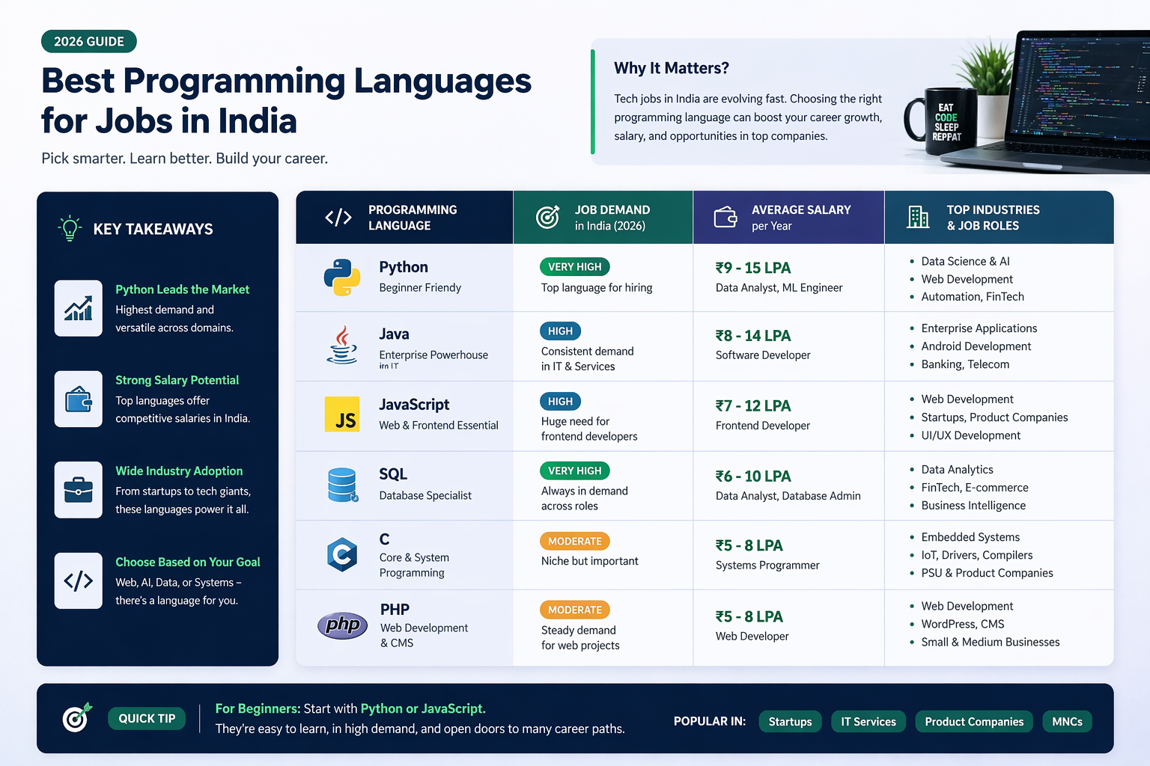Click the Java coffee cup icon
Image resolution: width=1150 pixels, height=766 pixels.
pos(341,346)
